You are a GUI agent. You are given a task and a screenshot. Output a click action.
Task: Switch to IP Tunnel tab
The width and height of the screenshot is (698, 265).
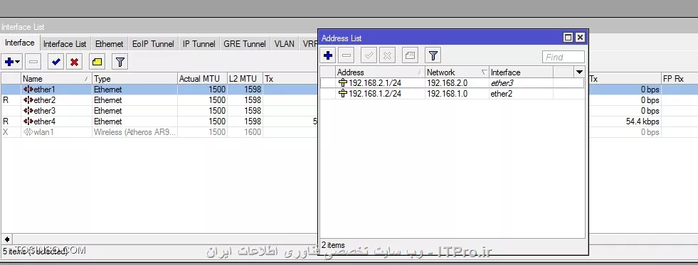click(x=199, y=43)
